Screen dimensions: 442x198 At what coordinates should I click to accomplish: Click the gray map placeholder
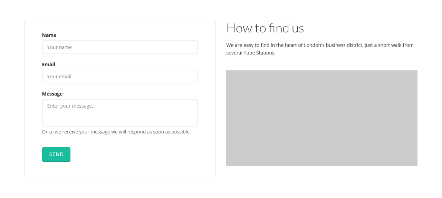coord(322,118)
